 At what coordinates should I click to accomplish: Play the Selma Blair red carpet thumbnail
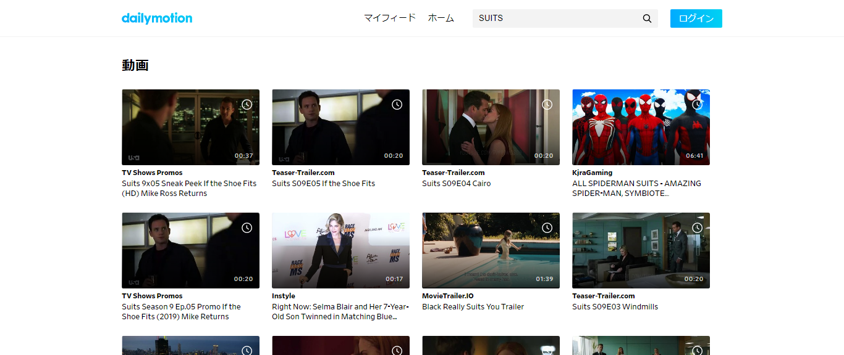click(340, 250)
